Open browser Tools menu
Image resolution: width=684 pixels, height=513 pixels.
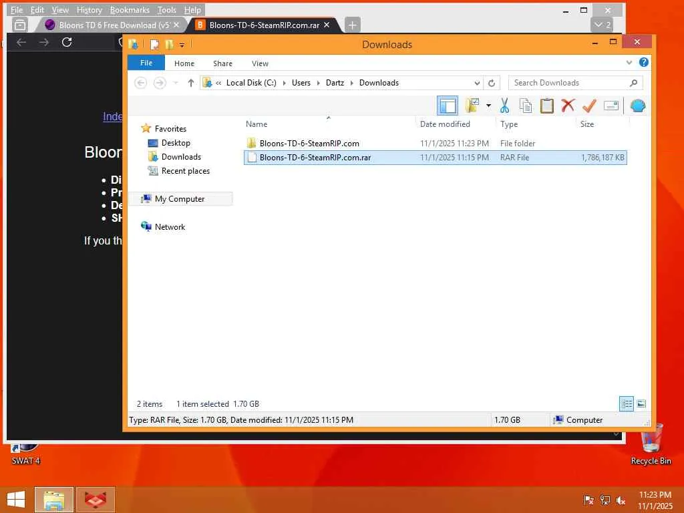coord(166,9)
